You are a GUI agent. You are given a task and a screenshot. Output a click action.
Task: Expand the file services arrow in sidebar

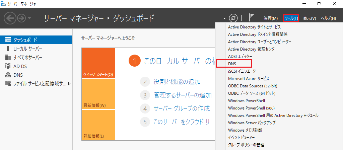[x=69, y=83]
